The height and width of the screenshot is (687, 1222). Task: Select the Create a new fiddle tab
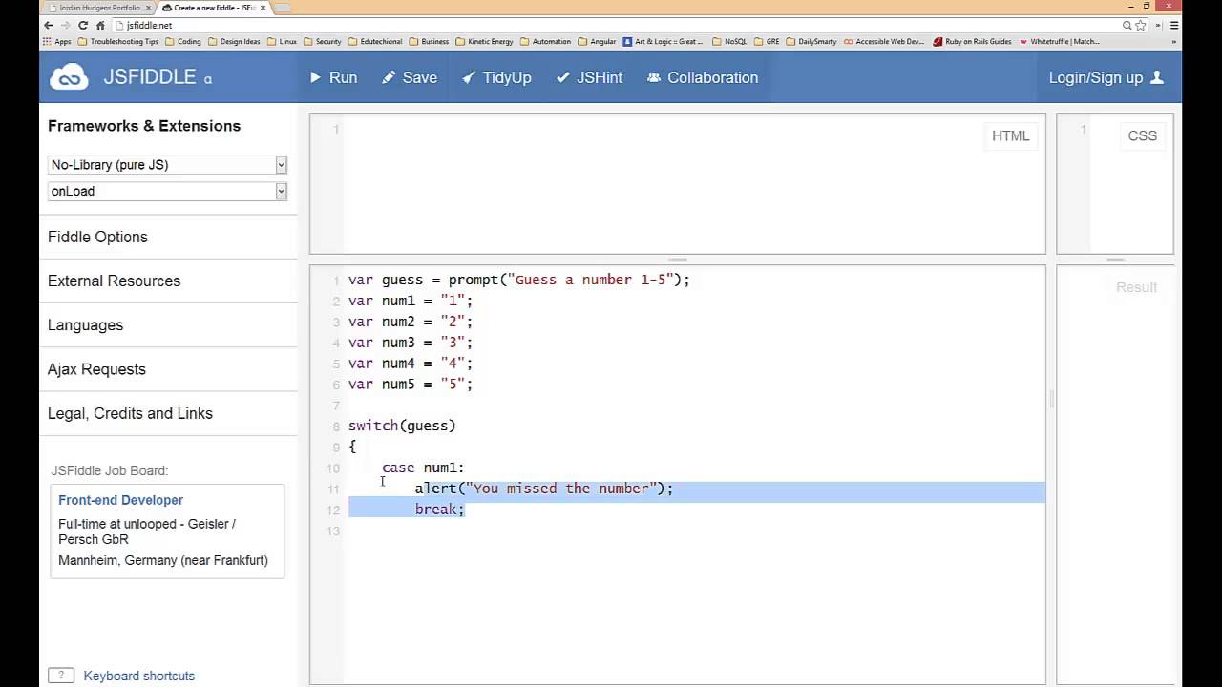pyautogui.click(x=208, y=8)
